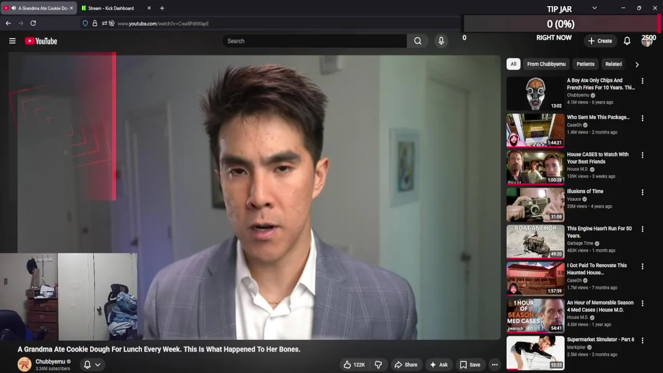This screenshot has width=663, height=373.
Task: Open more actions ellipsis under video
Action: coord(495,365)
